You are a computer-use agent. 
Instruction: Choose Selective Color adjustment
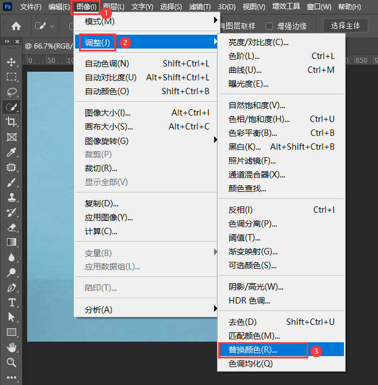point(282,265)
